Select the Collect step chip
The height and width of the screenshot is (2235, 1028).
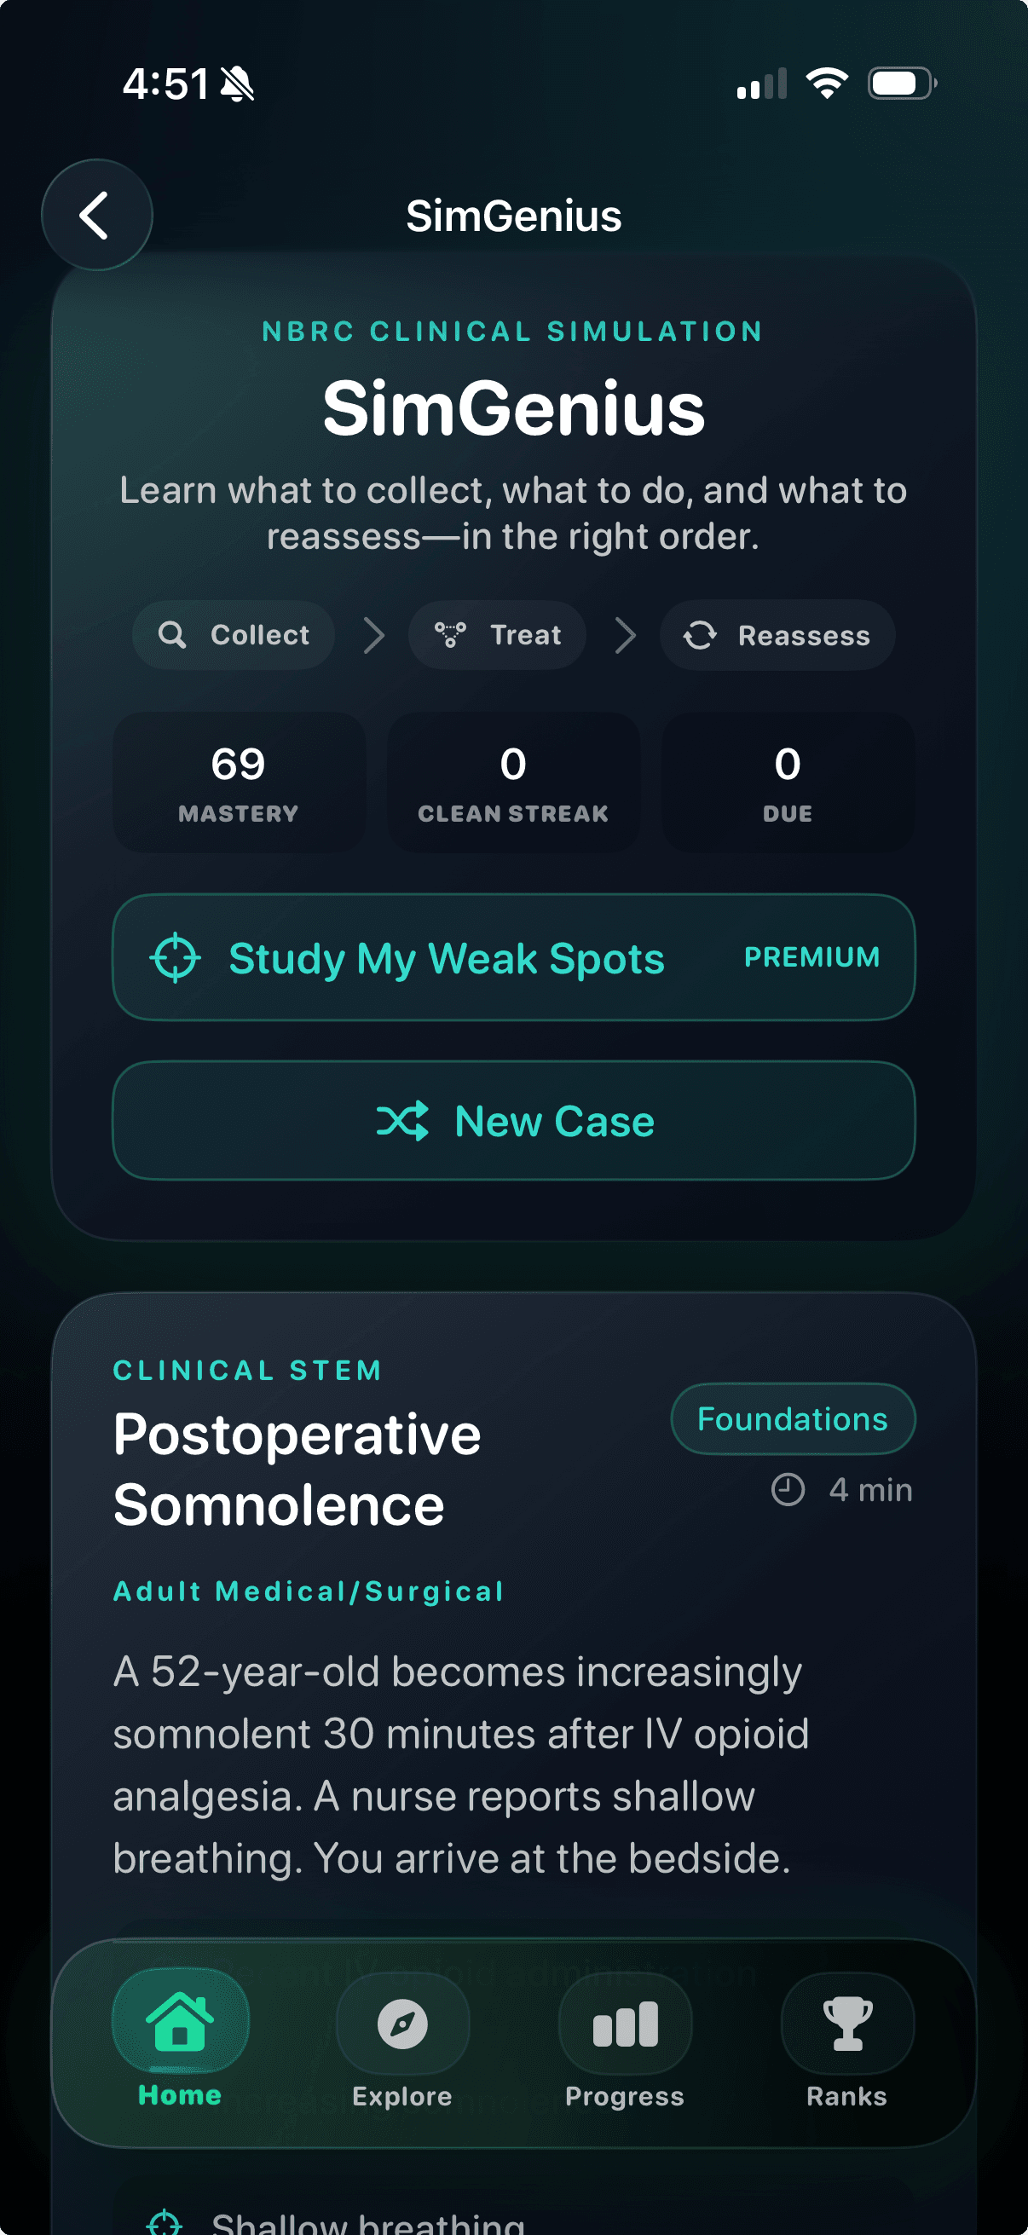tap(234, 635)
